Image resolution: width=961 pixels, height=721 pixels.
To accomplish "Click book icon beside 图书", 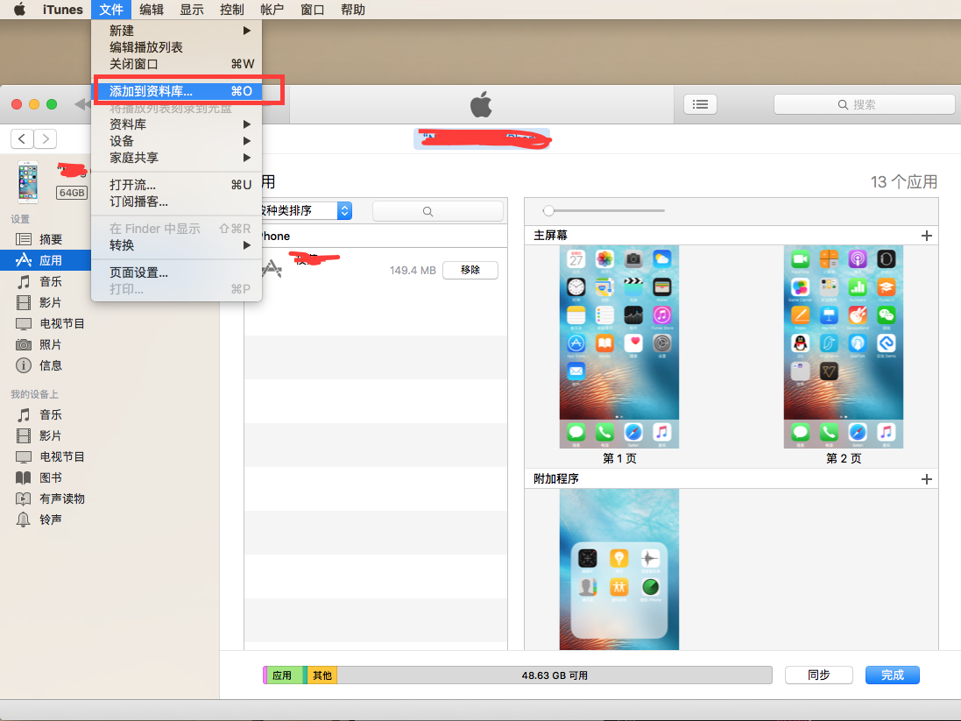I will pyautogui.click(x=24, y=477).
